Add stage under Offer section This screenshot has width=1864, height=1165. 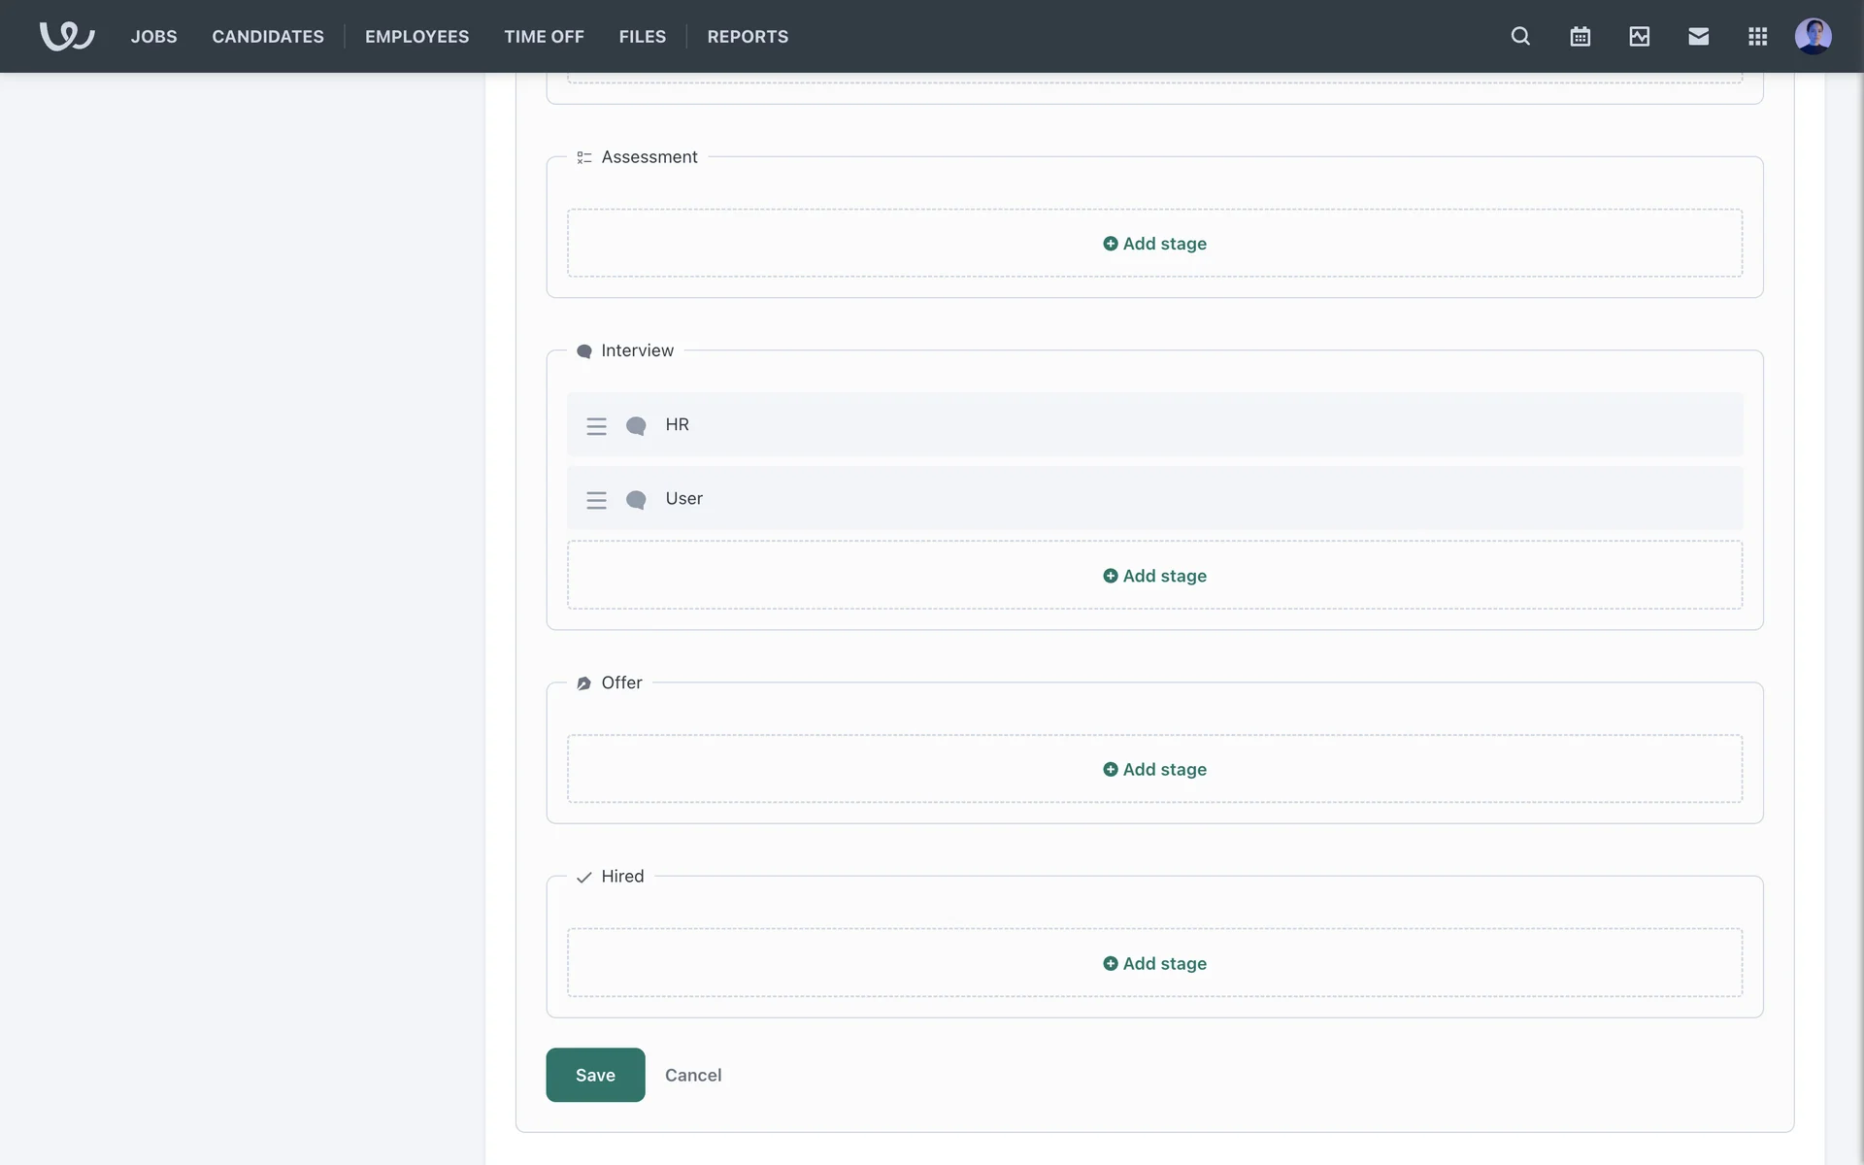(1154, 769)
